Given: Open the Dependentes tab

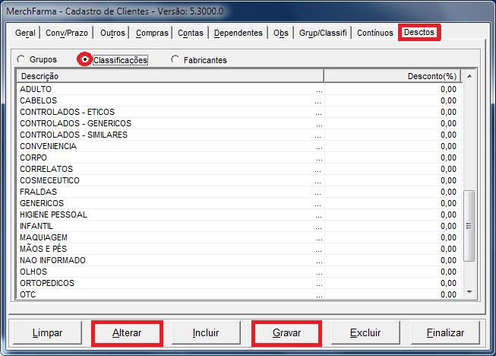Looking at the screenshot, I should [239, 33].
